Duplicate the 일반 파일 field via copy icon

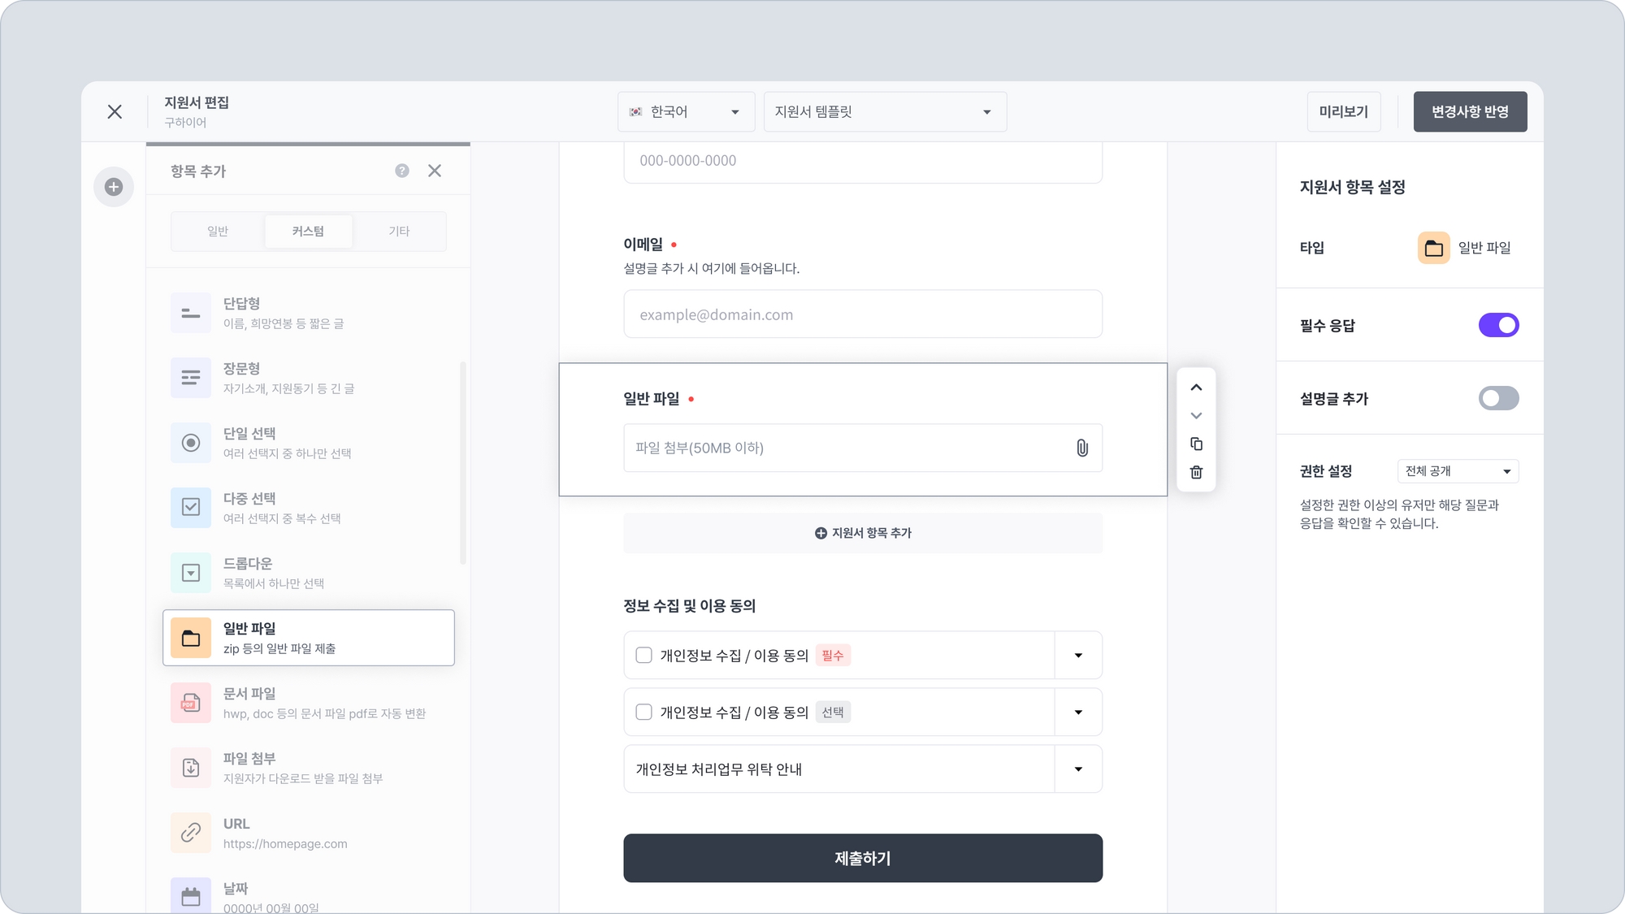point(1196,444)
